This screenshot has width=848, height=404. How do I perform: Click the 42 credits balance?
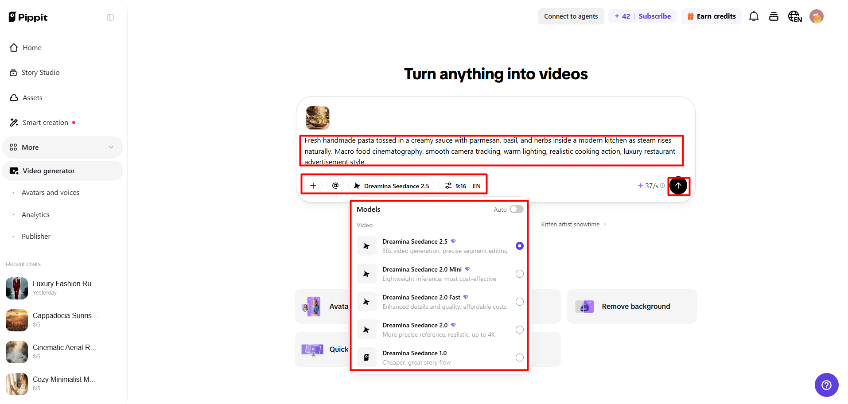coord(622,16)
